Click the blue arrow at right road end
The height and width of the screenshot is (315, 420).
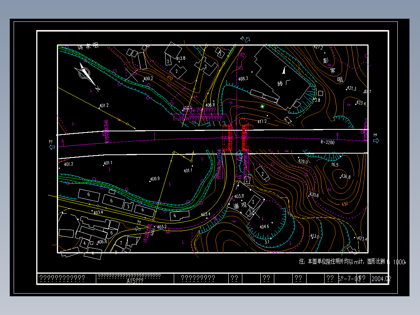pyautogui.click(x=376, y=140)
